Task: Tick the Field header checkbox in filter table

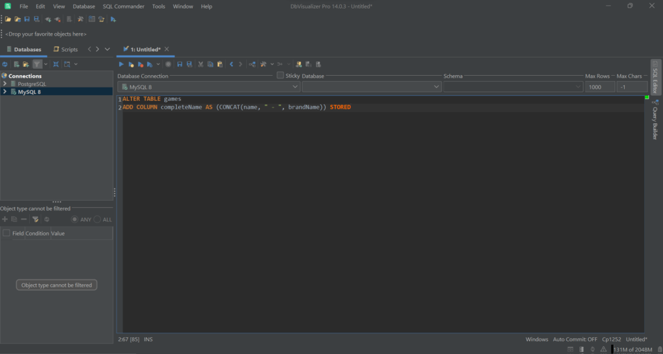Action: click(x=6, y=233)
